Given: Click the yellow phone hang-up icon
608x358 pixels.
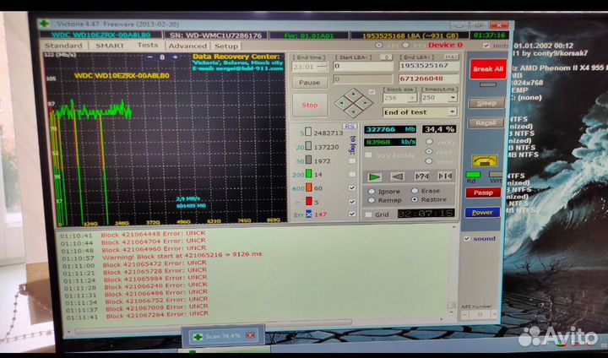Looking at the screenshot, I should click(x=483, y=162).
